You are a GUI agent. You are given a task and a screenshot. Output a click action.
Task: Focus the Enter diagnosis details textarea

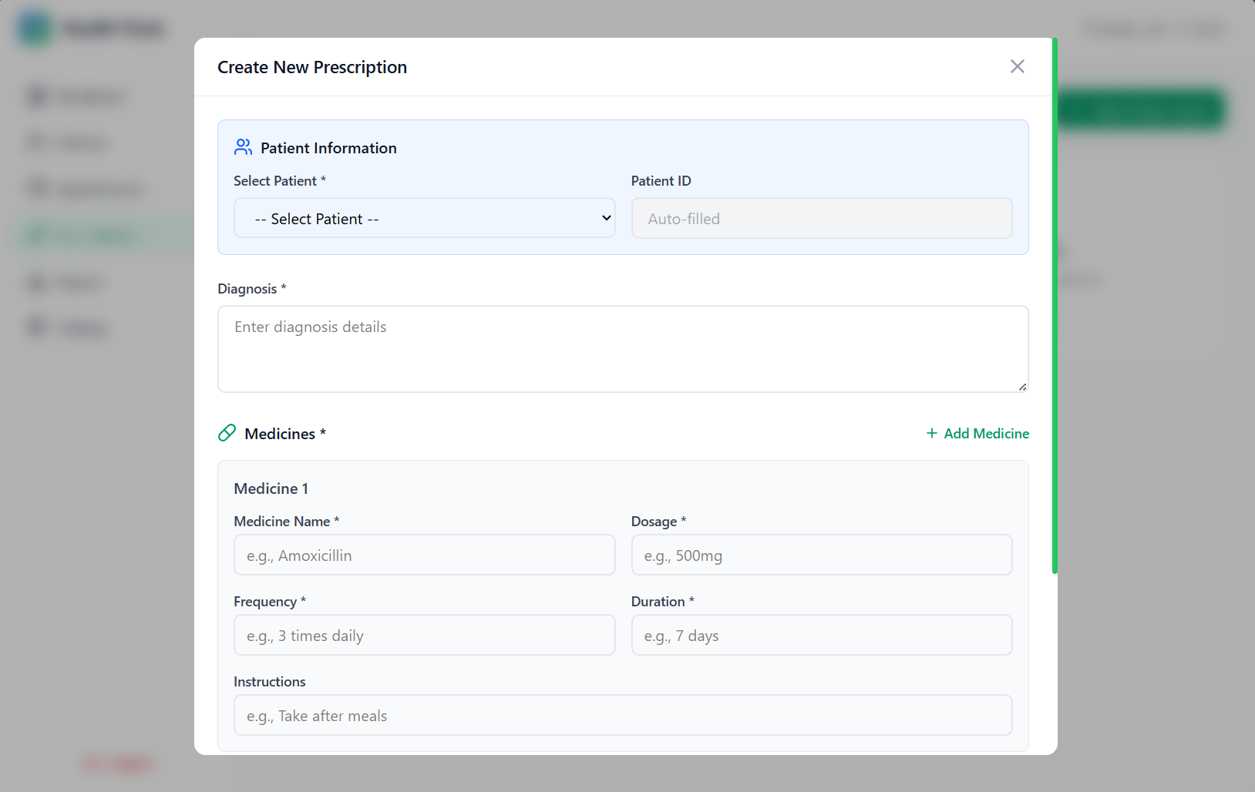(622, 349)
